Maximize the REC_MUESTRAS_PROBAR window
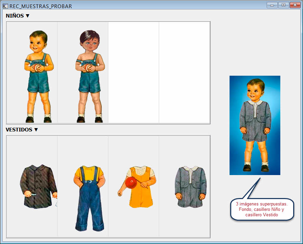 coord(283,5)
